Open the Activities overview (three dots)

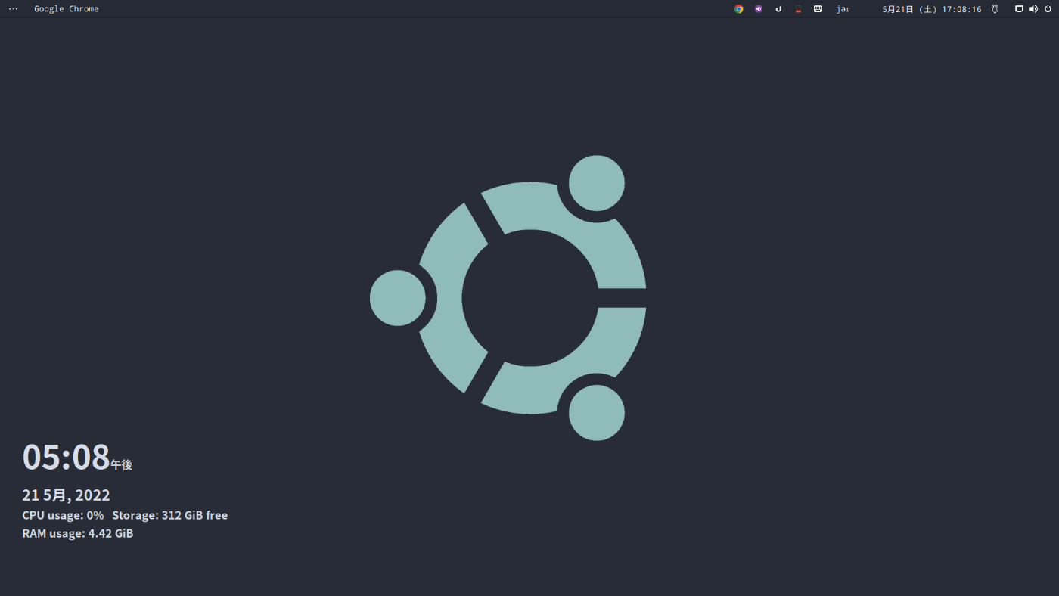click(13, 9)
